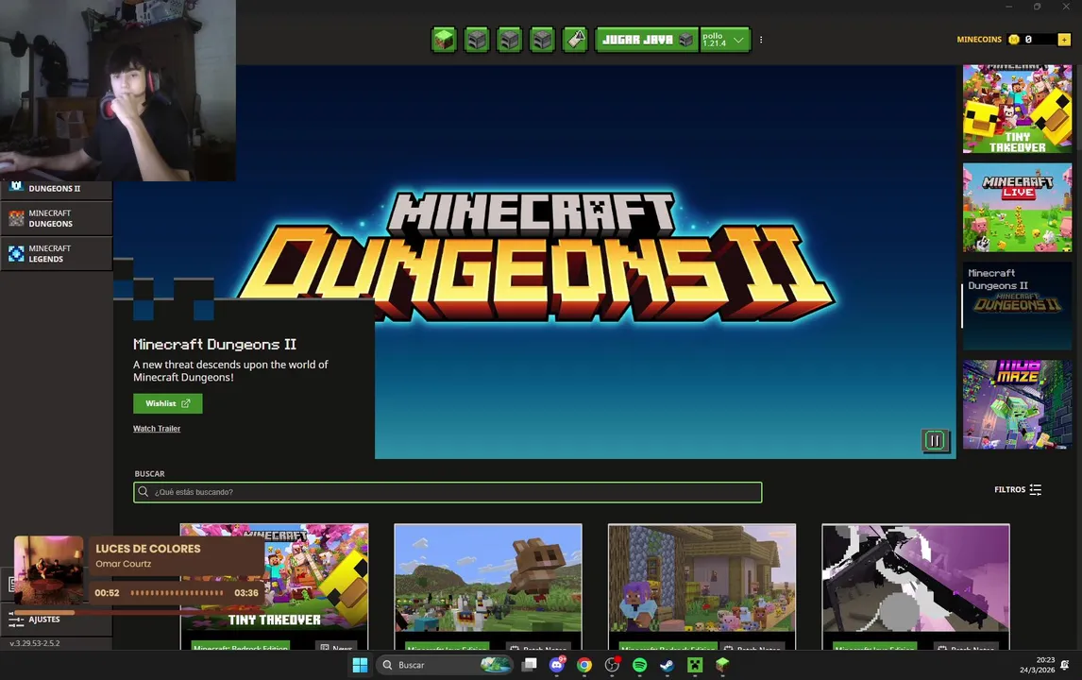
Task: Open Ajustes settings
Action: click(x=56, y=620)
